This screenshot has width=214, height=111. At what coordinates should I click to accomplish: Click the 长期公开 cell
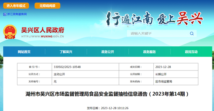coord(176,74)
